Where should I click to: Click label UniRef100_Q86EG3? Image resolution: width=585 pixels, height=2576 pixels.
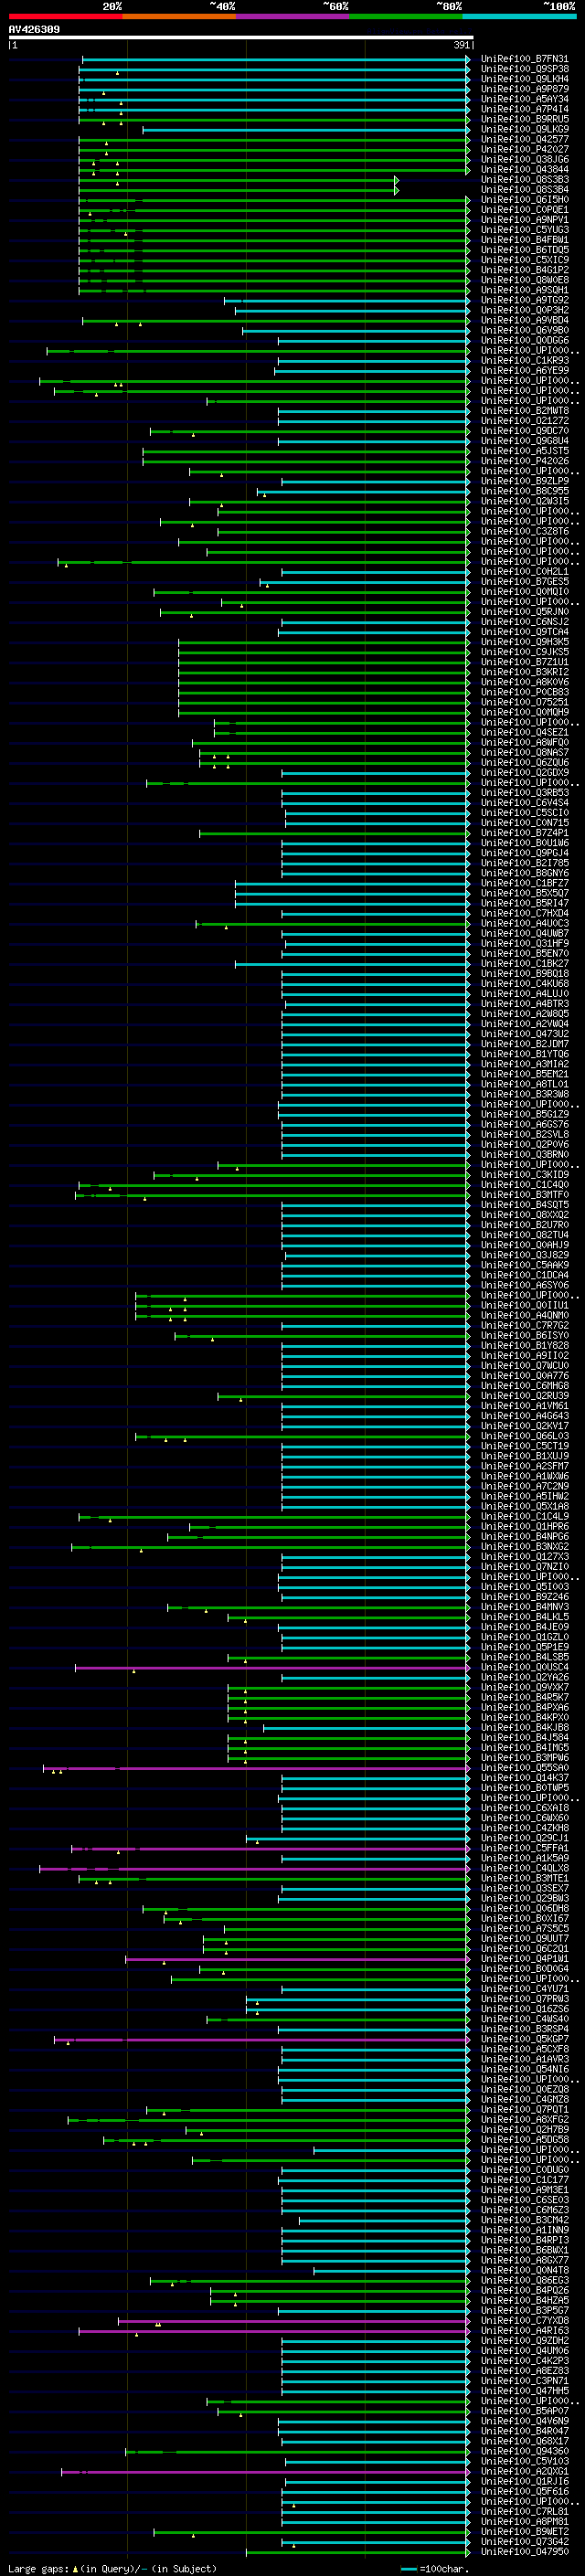(x=525, y=2279)
